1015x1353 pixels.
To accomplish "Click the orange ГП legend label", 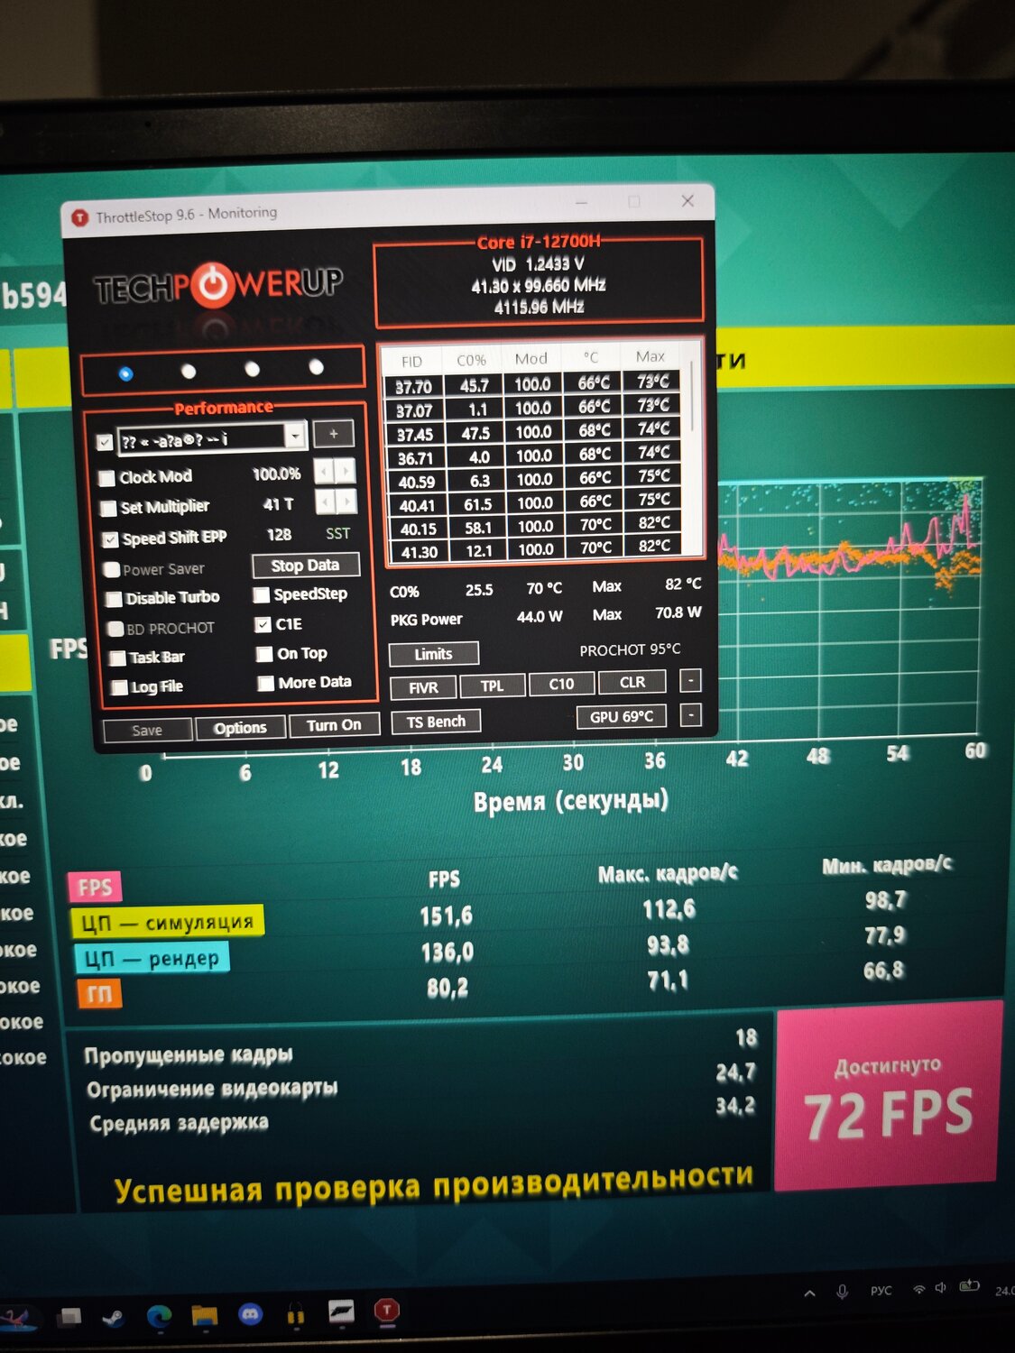I will pos(99,994).
